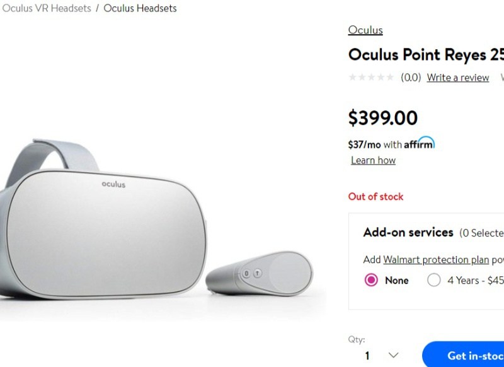Image resolution: width=504 pixels, height=367 pixels.
Task: Go to Oculus VR Headsets breadcrumb
Action: point(47,8)
